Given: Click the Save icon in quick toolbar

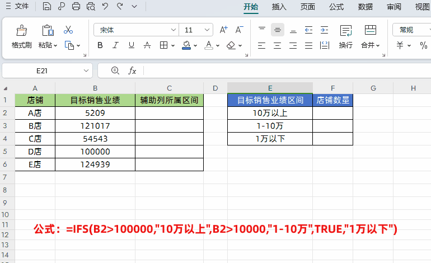Looking at the screenshot, I should (x=46, y=6).
